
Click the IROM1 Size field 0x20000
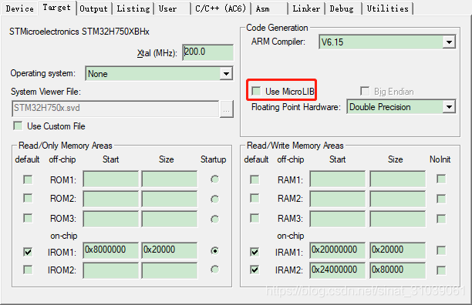coord(170,250)
